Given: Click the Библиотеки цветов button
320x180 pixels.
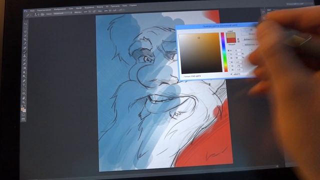Looking at the screenshot, I should tap(250, 44).
